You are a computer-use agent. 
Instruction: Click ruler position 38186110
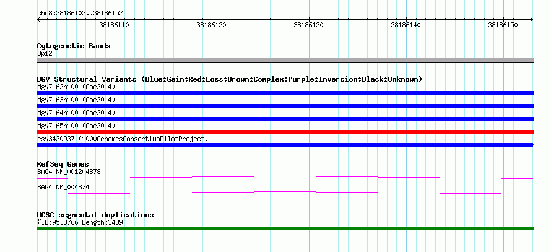tap(115, 25)
